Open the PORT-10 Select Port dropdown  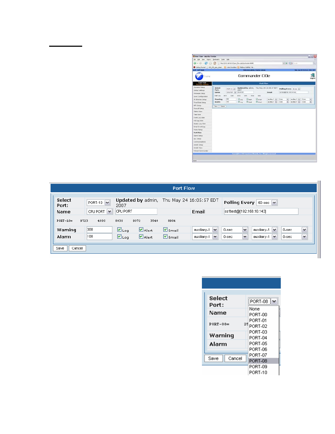click(x=99, y=202)
